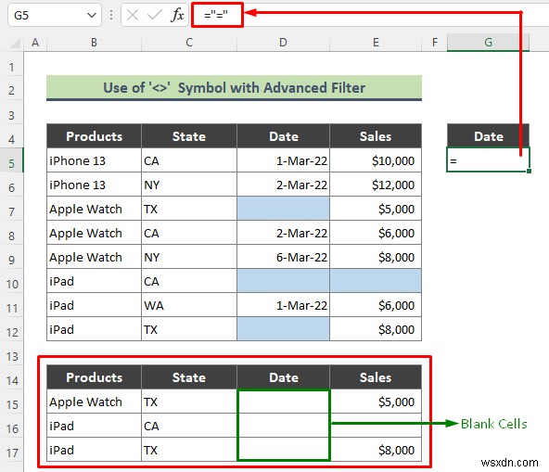Image resolution: width=549 pixels, height=472 pixels.
Task: Click the $8,000 sales cell in row 9
Action: click(x=376, y=257)
